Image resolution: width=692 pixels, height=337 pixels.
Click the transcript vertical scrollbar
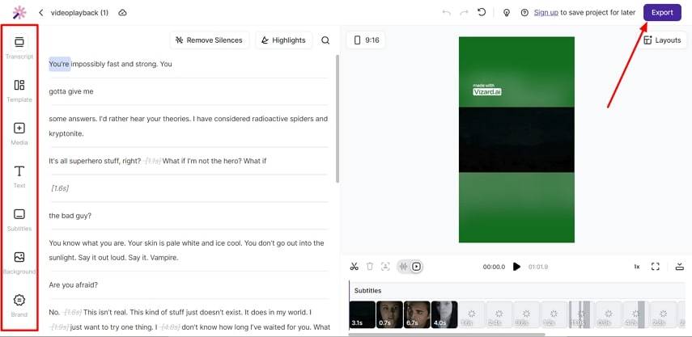338,119
